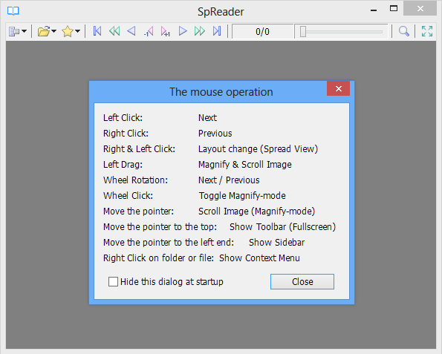Click the forward one page (+1) icon

[x=166, y=31]
